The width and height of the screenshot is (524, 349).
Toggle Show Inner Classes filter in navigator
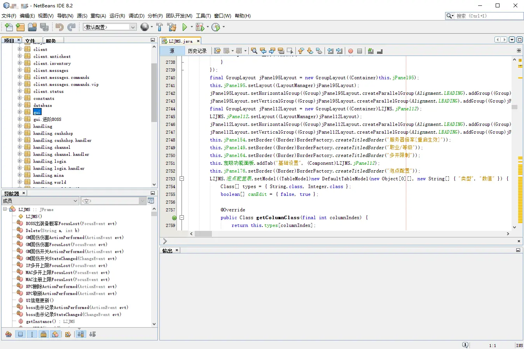tap(55, 334)
